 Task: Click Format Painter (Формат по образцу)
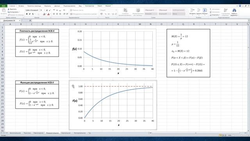point(16,15)
